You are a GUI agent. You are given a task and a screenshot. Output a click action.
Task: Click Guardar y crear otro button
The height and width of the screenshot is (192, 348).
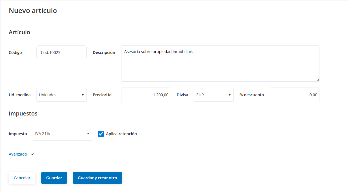(x=97, y=178)
